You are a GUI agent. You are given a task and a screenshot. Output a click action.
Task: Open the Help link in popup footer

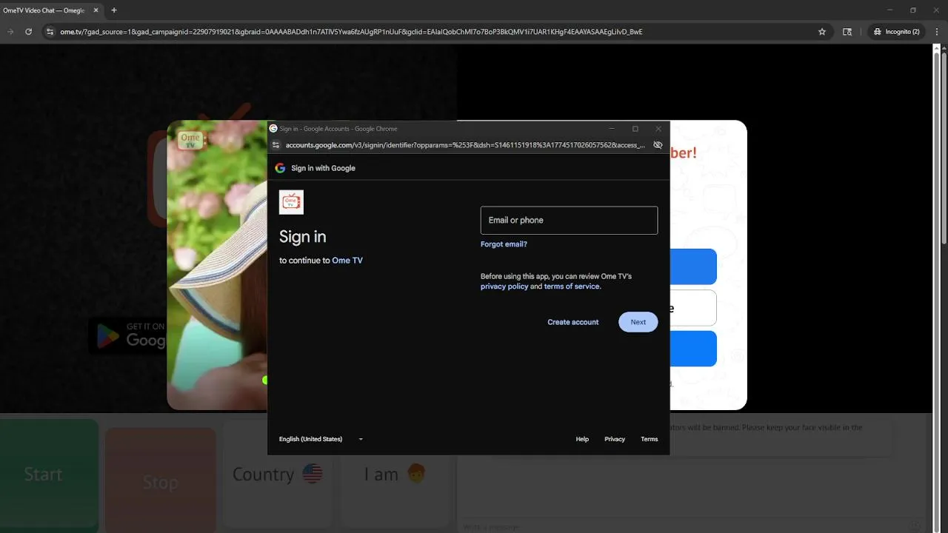pyautogui.click(x=582, y=439)
